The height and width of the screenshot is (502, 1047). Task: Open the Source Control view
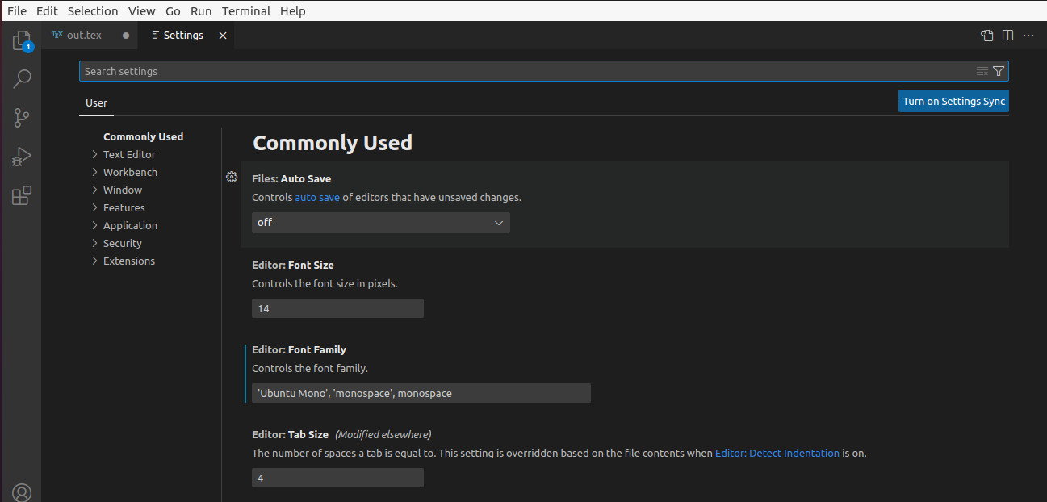pos(21,117)
